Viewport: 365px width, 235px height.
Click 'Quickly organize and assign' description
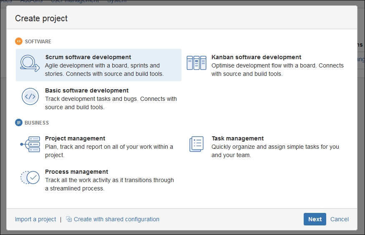[275, 151]
